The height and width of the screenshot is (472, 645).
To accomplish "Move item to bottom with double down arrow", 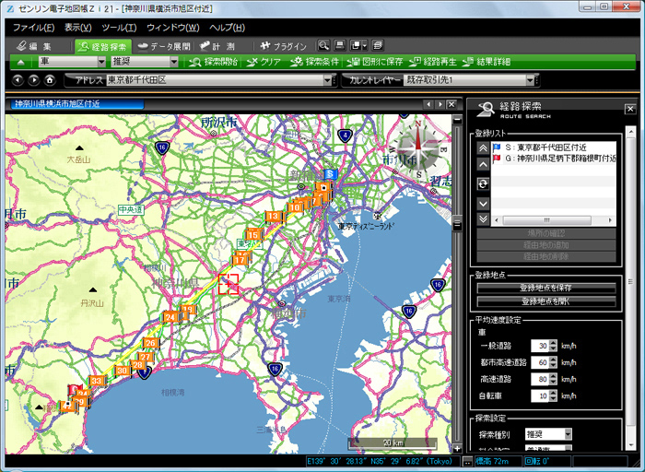I will pos(483,218).
